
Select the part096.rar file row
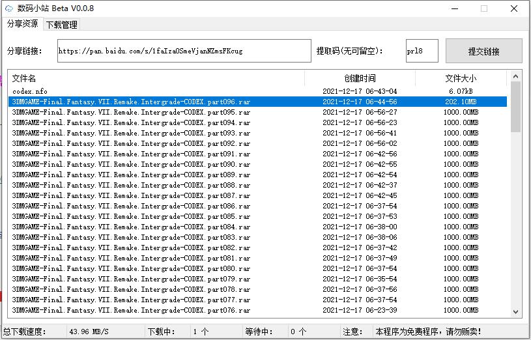[x=130, y=102]
